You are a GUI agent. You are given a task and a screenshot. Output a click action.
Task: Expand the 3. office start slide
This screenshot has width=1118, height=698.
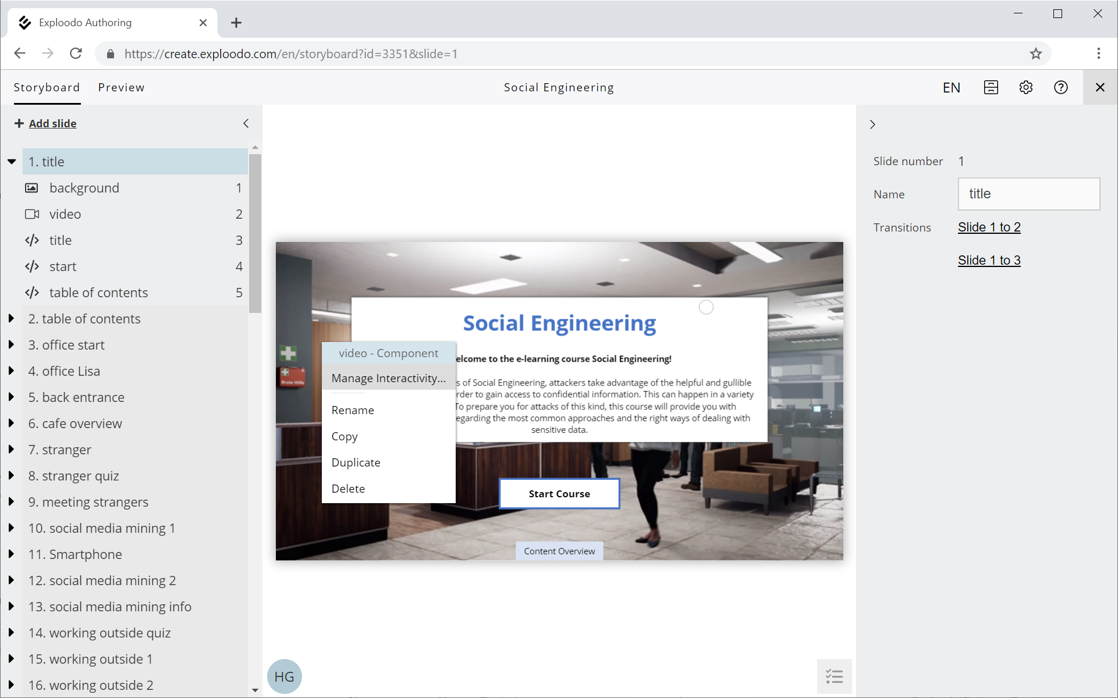pyautogui.click(x=11, y=345)
